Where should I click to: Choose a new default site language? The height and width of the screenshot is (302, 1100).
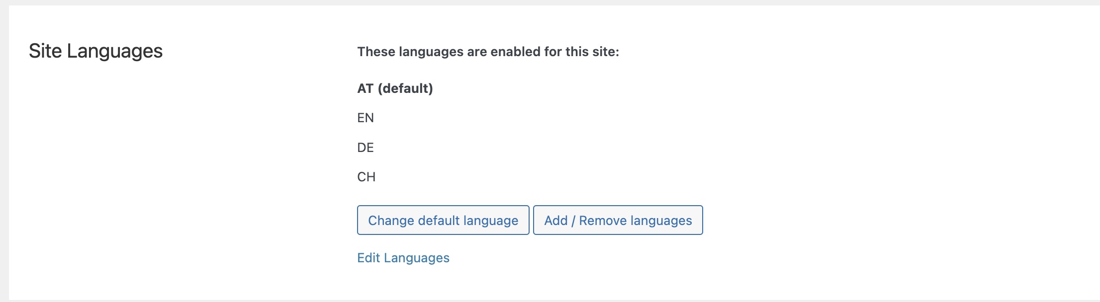click(443, 220)
